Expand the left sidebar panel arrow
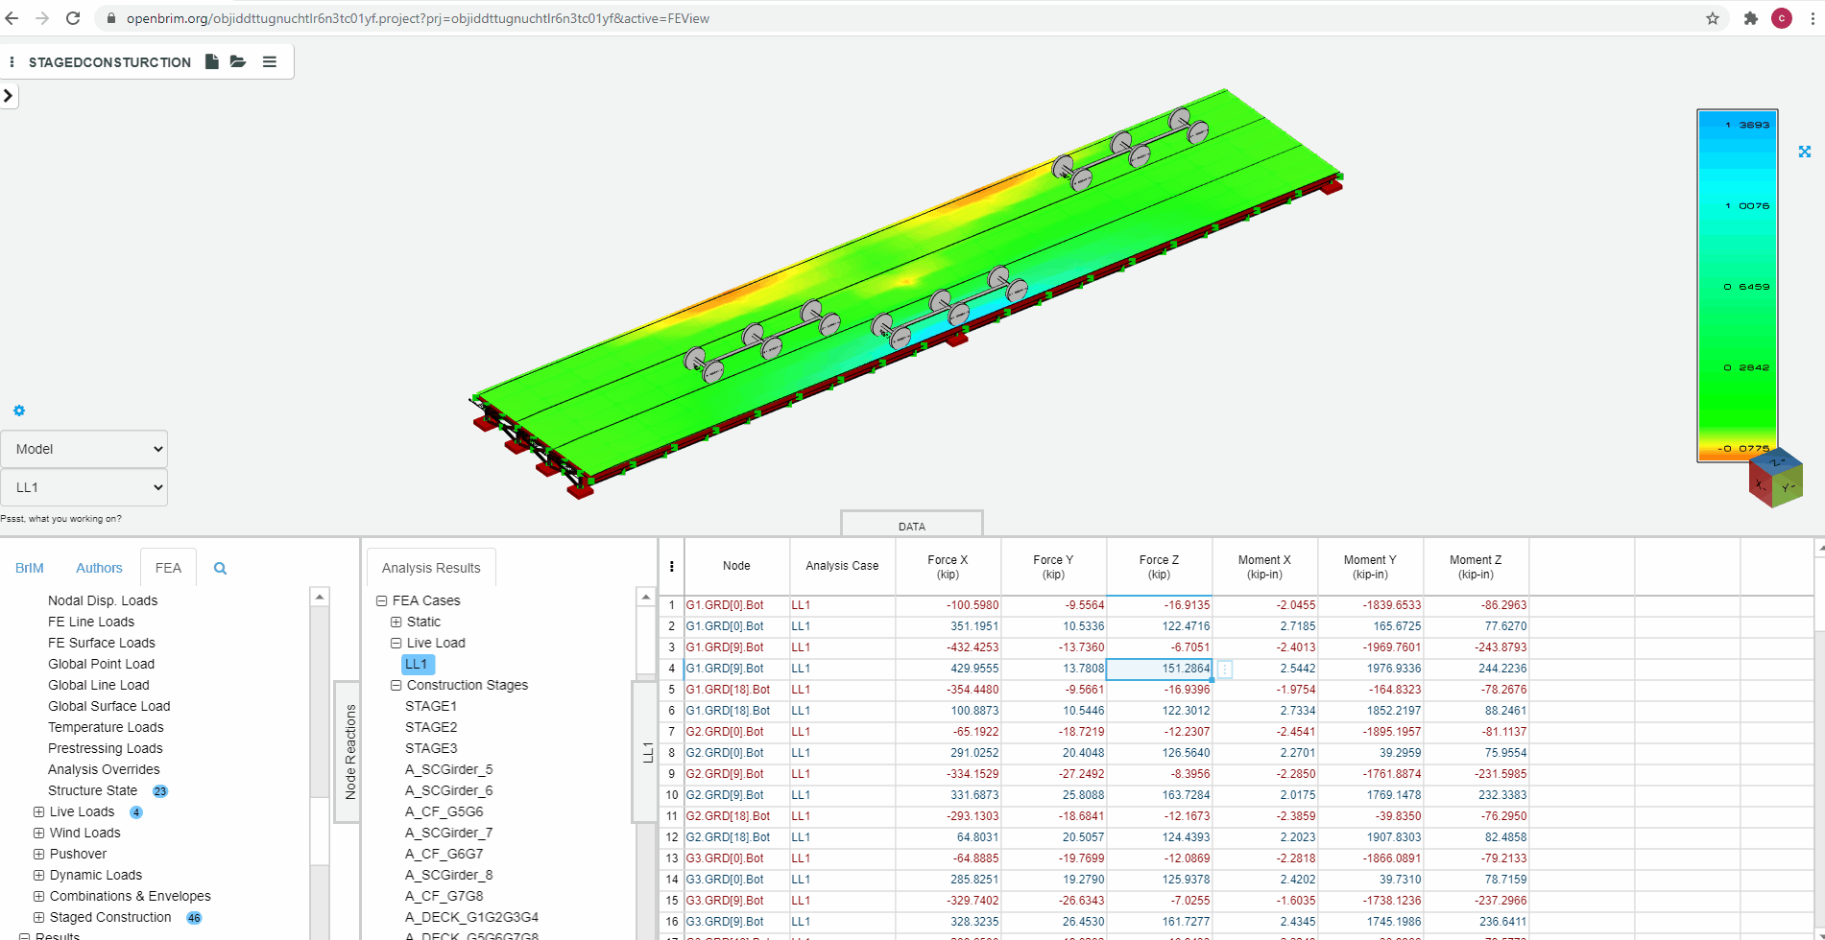The image size is (1825, 940). pos(9,95)
